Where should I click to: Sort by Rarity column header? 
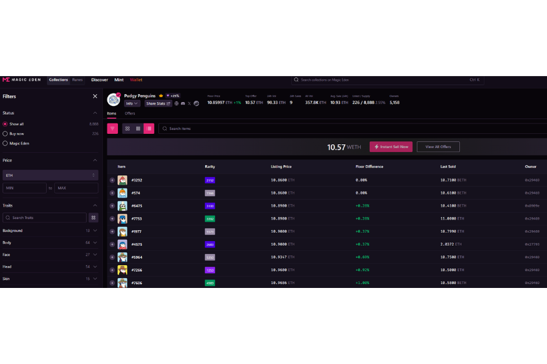click(210, 166)
